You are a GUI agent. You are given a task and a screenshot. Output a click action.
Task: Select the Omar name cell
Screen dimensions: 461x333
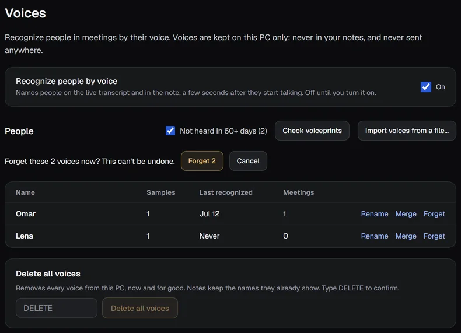click(26, 214)
